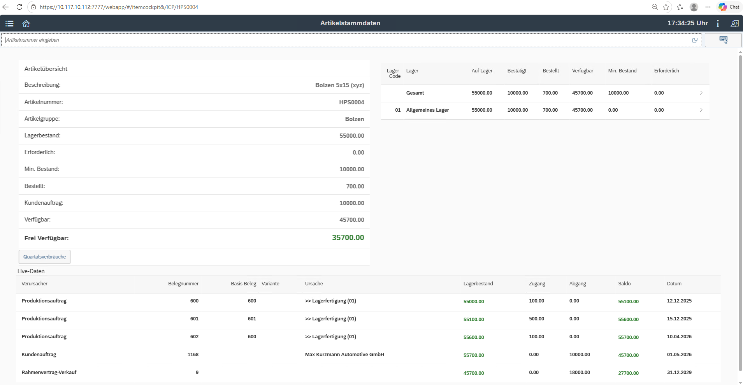The image size is (743, 385).
Task: Click the Frei Verfügbar value 35700.00
Action: click(x=348, y=238)
